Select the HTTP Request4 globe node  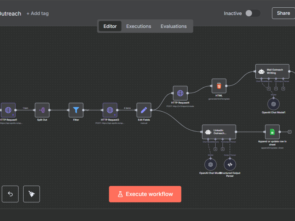[180, 93]
